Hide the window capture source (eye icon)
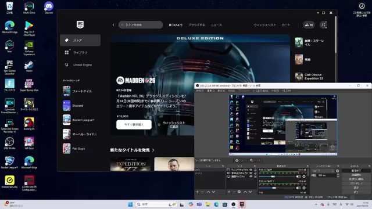Image resolution: width=372 pixels, height=209 pixels. point(251,170)
